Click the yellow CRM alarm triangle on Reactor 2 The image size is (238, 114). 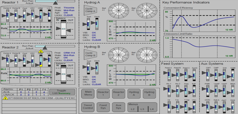(x=41, y=51)
